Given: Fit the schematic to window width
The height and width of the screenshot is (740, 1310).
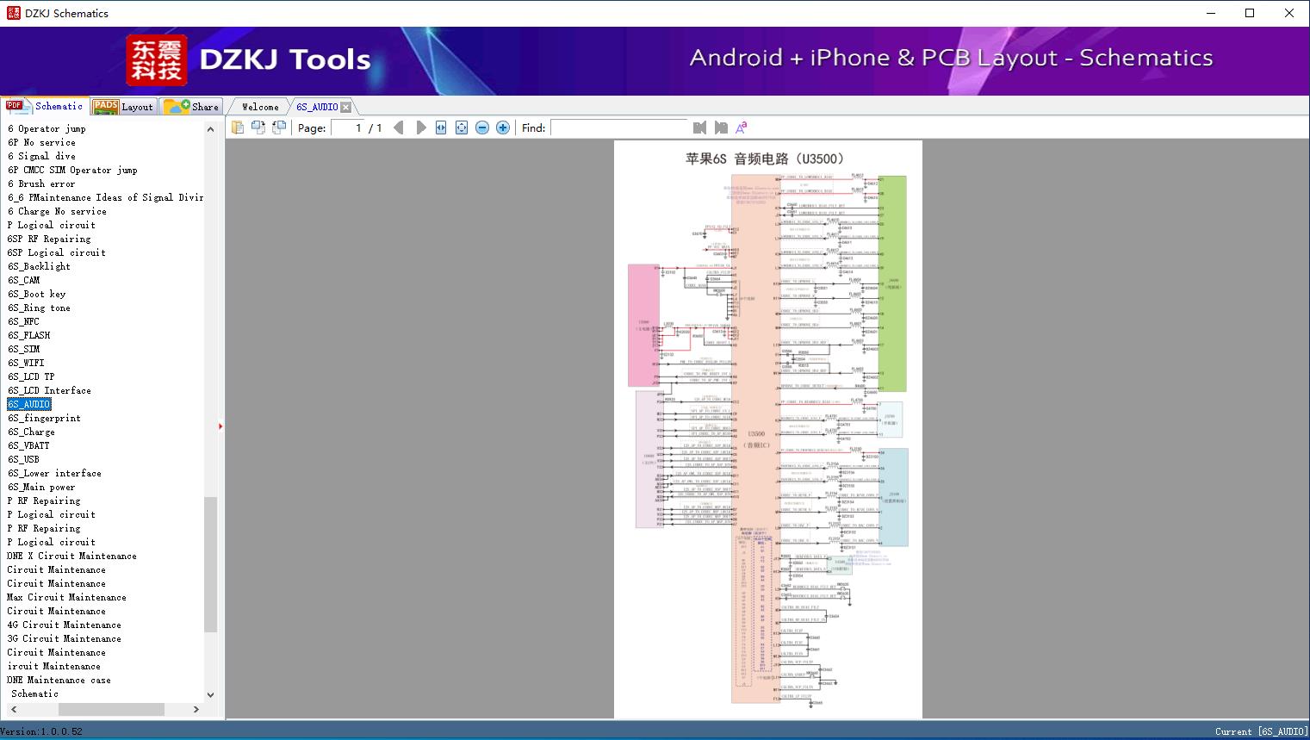Looking at the screenshot, I should (x=441, y=127).
